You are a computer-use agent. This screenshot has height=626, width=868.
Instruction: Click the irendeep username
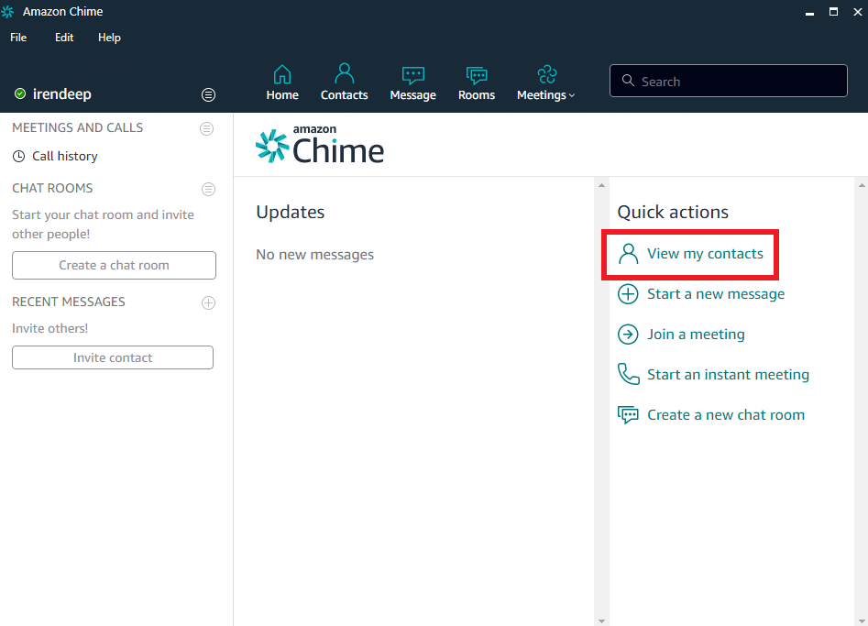[x=62, y=94]
